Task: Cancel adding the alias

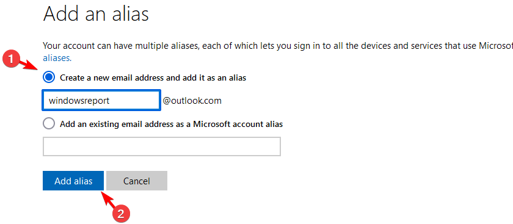Action: [137, 181]
